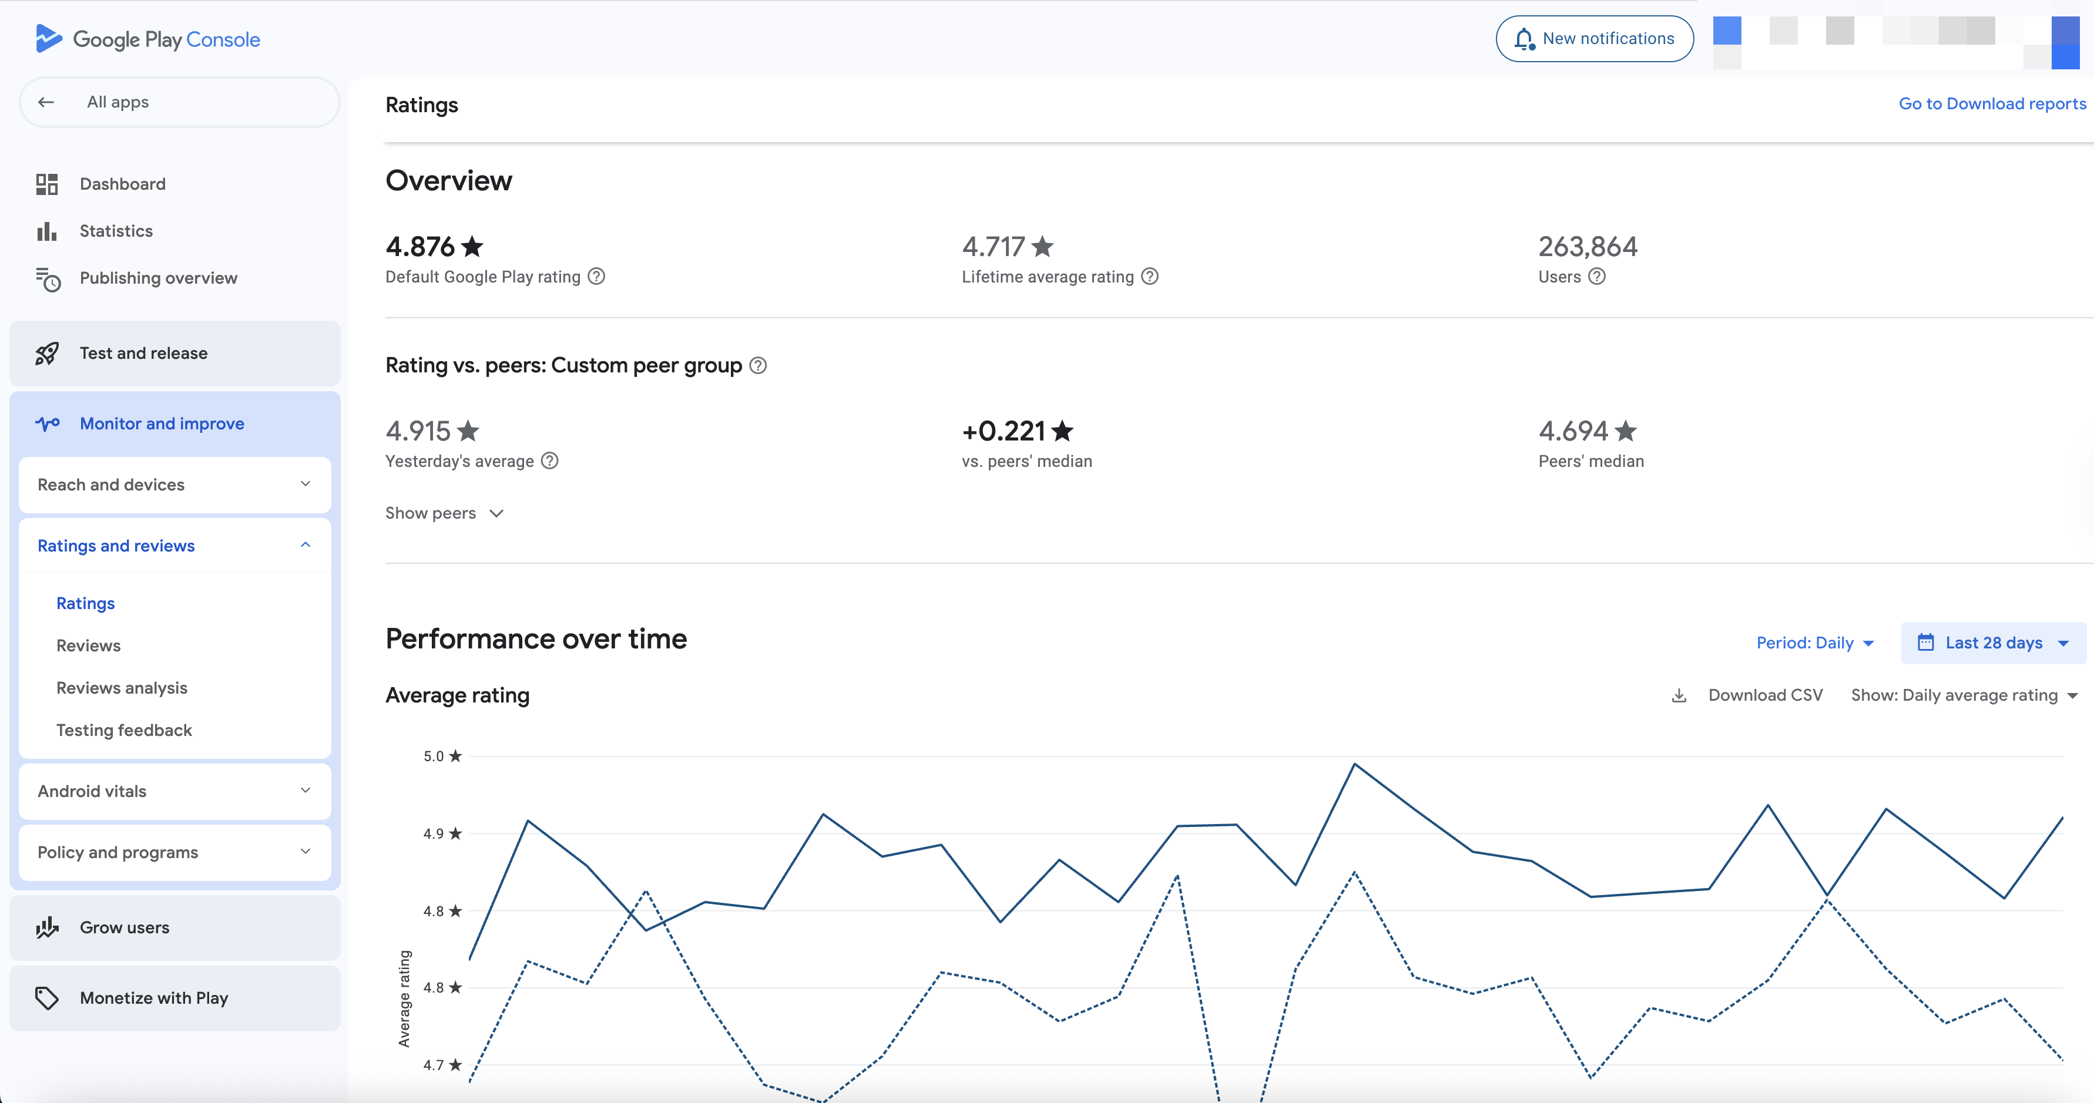Click the 4.7 star axis label
The height and width of the screenshot is (1103, 2094).
[x=442, y=1065]
